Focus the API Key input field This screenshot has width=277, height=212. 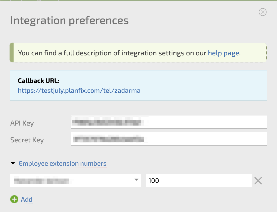[x=168, y=122]
